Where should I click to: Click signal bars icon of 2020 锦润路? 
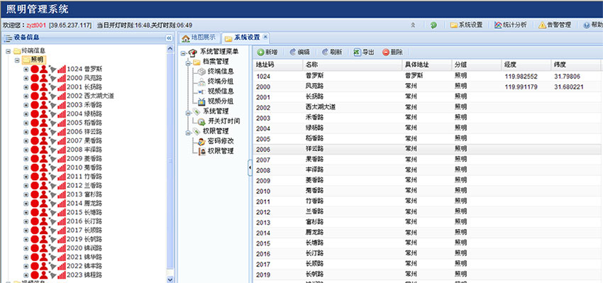point(62,248)
